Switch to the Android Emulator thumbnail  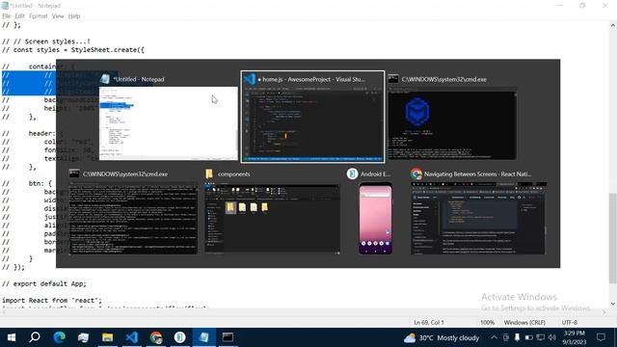375,219
